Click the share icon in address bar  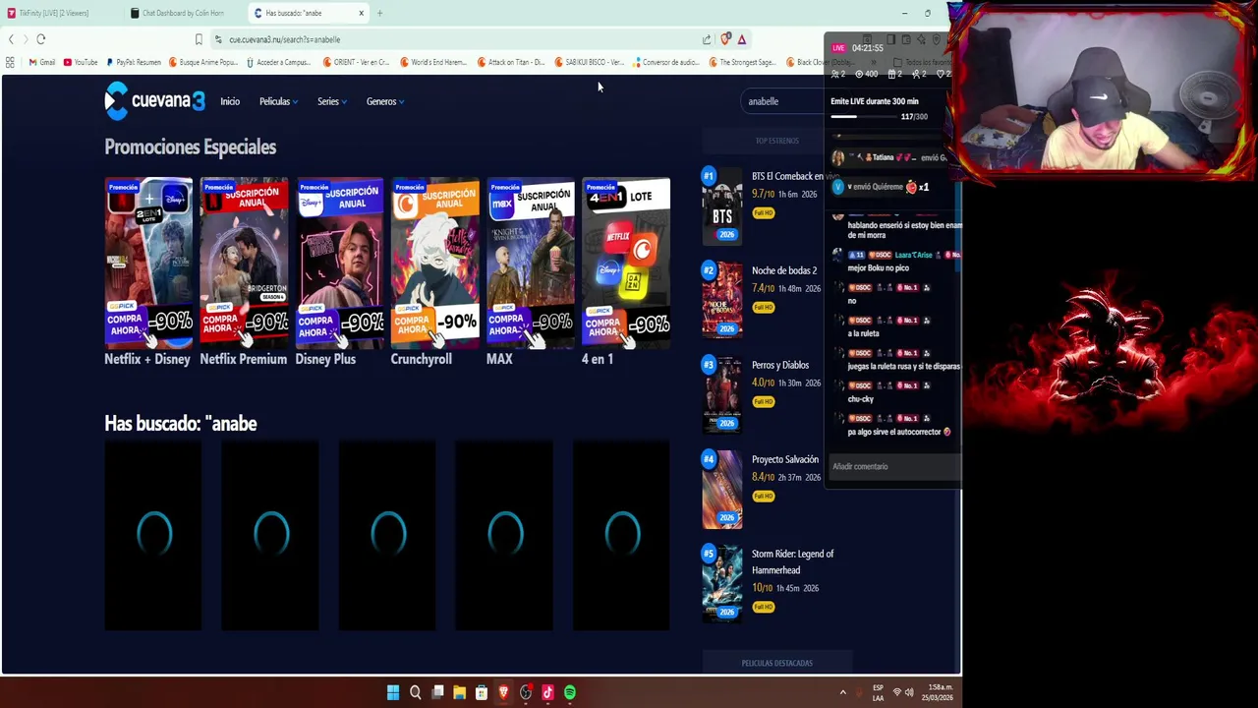pos(707,39)
